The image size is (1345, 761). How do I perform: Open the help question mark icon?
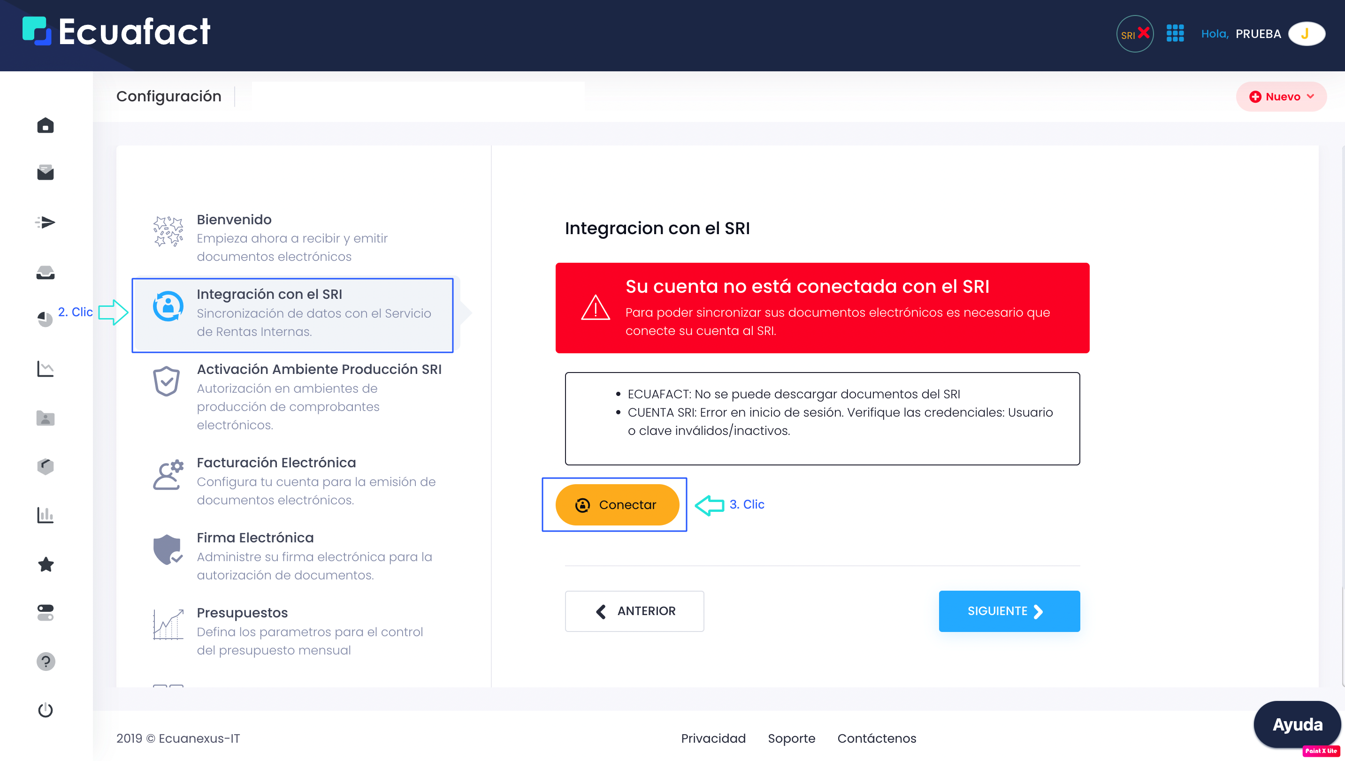[x=46, y=661]
